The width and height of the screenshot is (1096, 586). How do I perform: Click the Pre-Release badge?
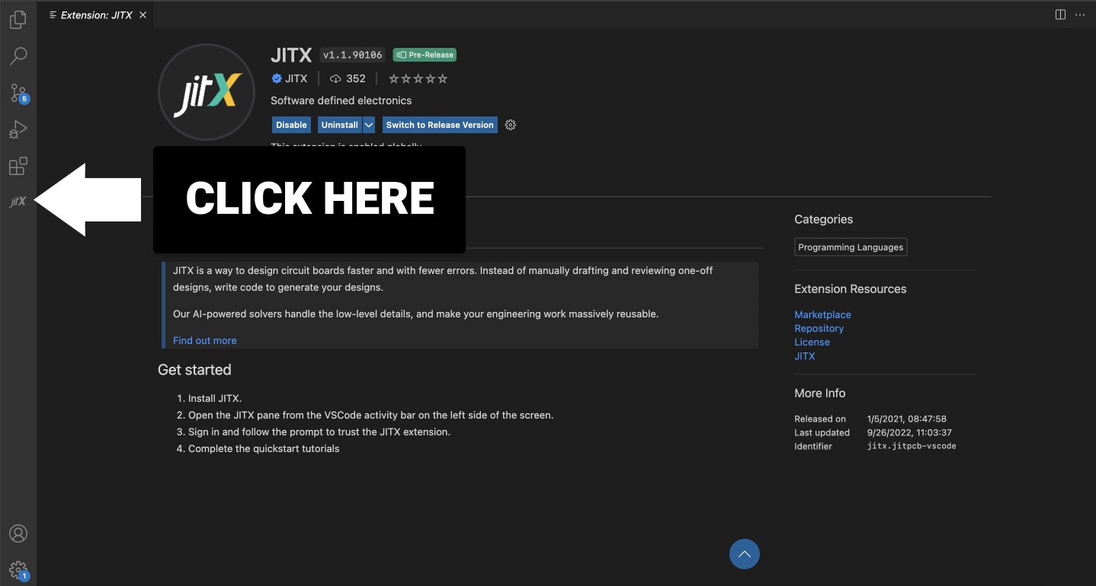pyautogui.click(x=425, y=55)
